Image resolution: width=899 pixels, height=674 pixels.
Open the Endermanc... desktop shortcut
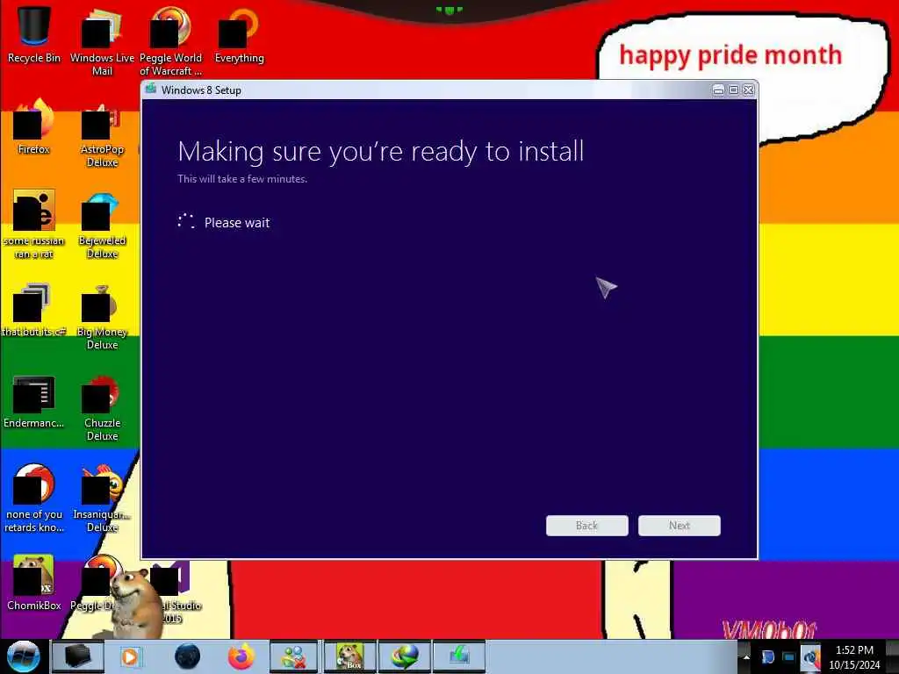coord(34,402)
